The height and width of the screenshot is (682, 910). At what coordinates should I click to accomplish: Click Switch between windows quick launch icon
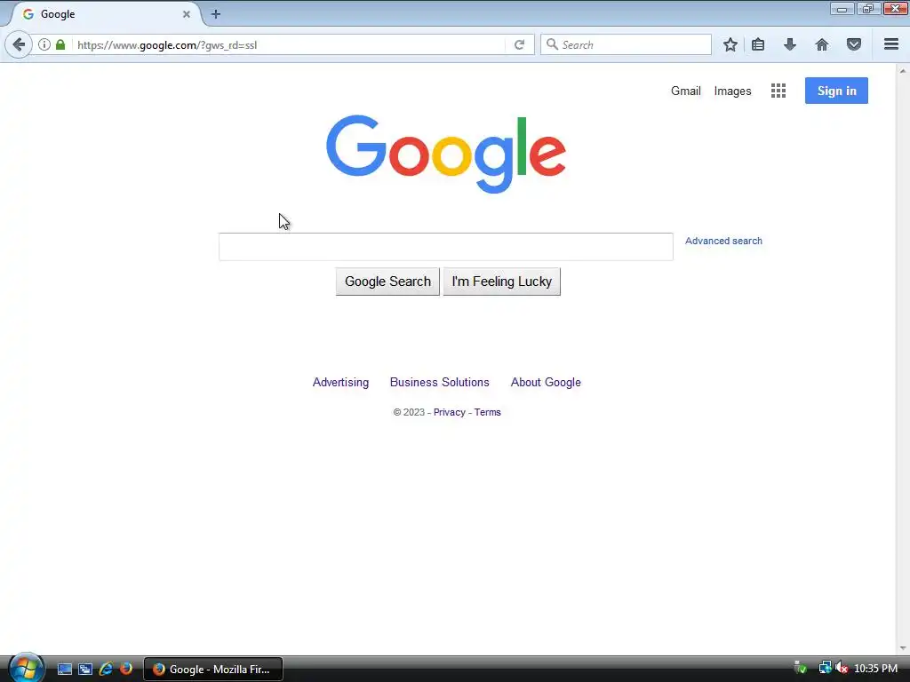(x=85, y=670)
